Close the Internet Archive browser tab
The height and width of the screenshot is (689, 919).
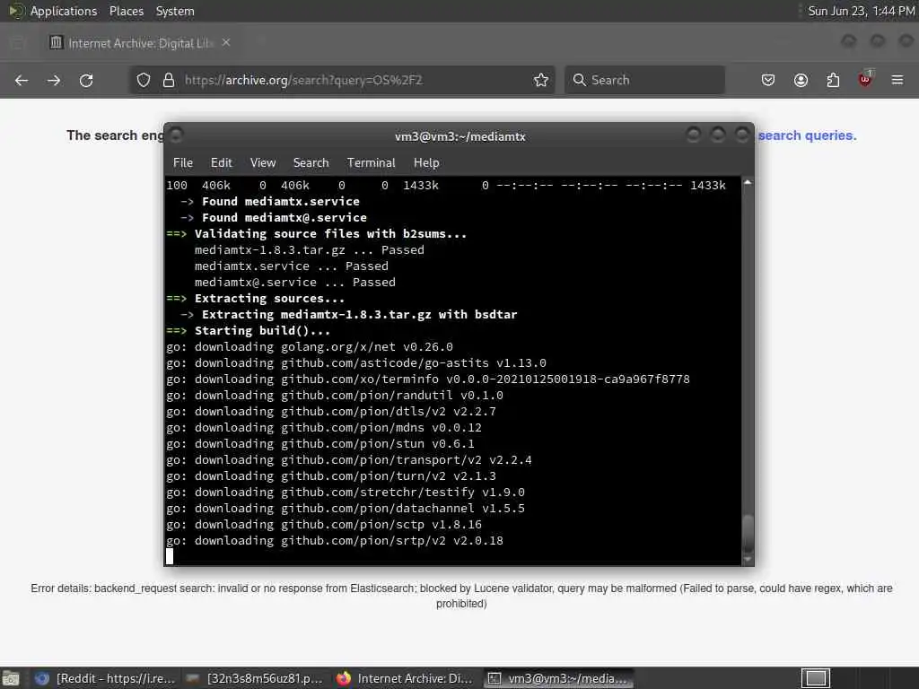pos(226,43)
